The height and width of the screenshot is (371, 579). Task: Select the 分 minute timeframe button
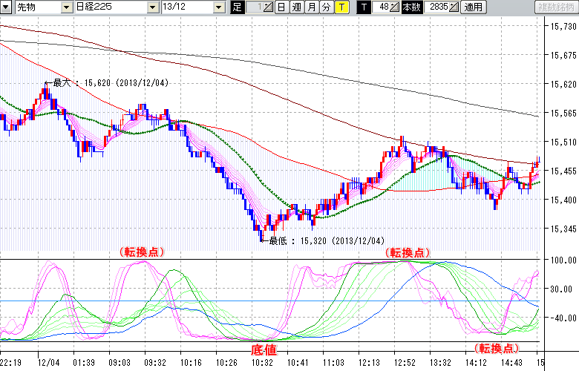[x=326, y=7]
